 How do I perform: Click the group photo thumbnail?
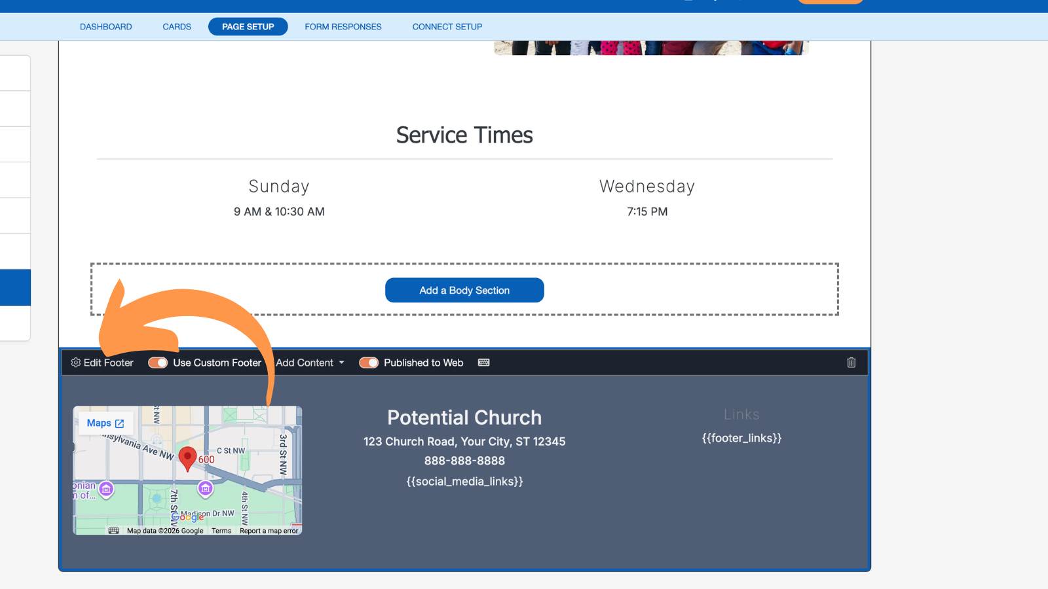pyautogui.click(x=651, y=48)
